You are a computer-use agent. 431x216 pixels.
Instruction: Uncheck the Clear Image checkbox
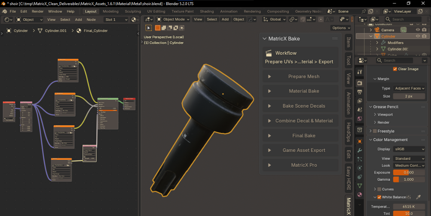click(395, 69)
